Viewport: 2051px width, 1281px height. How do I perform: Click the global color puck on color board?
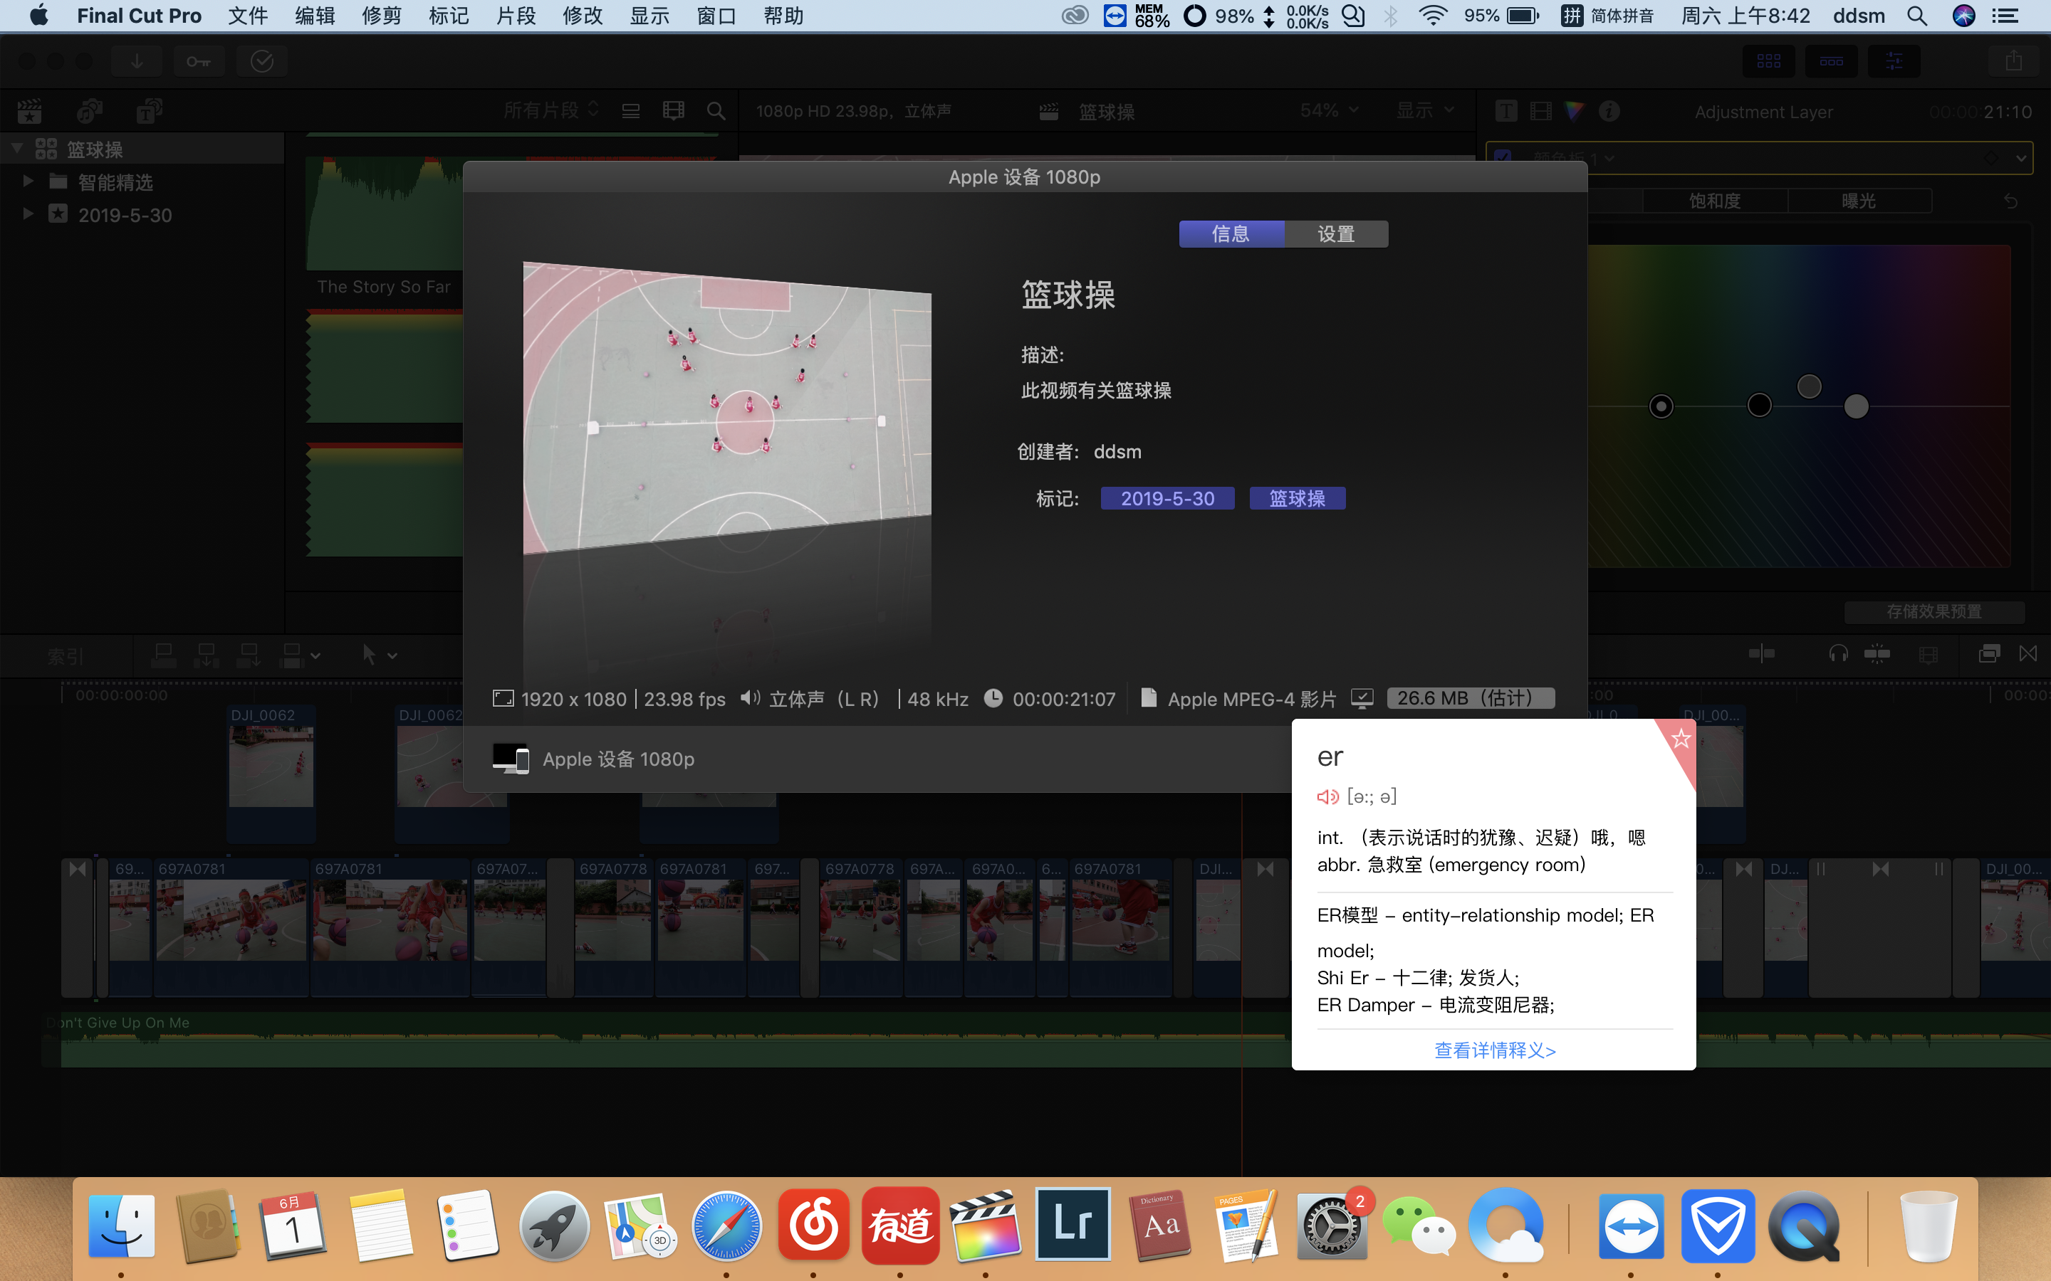[1661, 406]
